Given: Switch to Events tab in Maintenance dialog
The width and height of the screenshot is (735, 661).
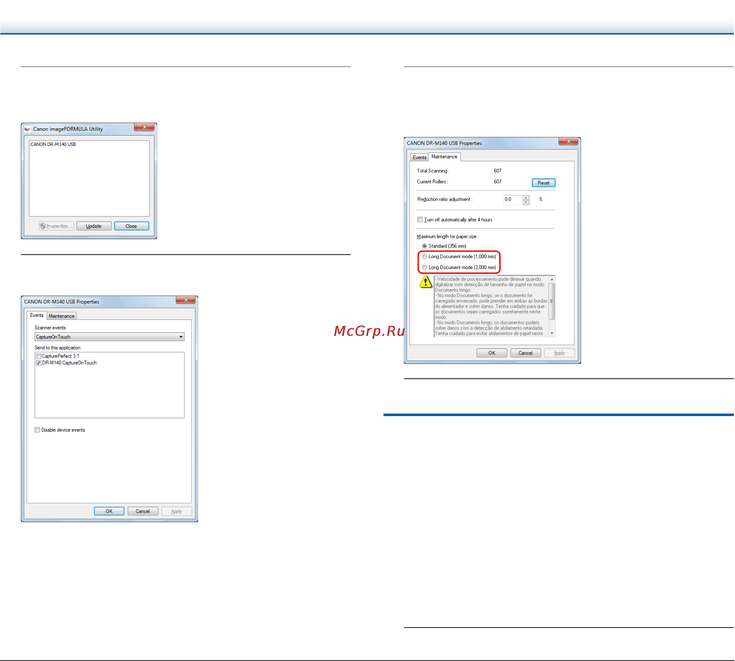Looking at the screenshot, I should pos(419,158).
